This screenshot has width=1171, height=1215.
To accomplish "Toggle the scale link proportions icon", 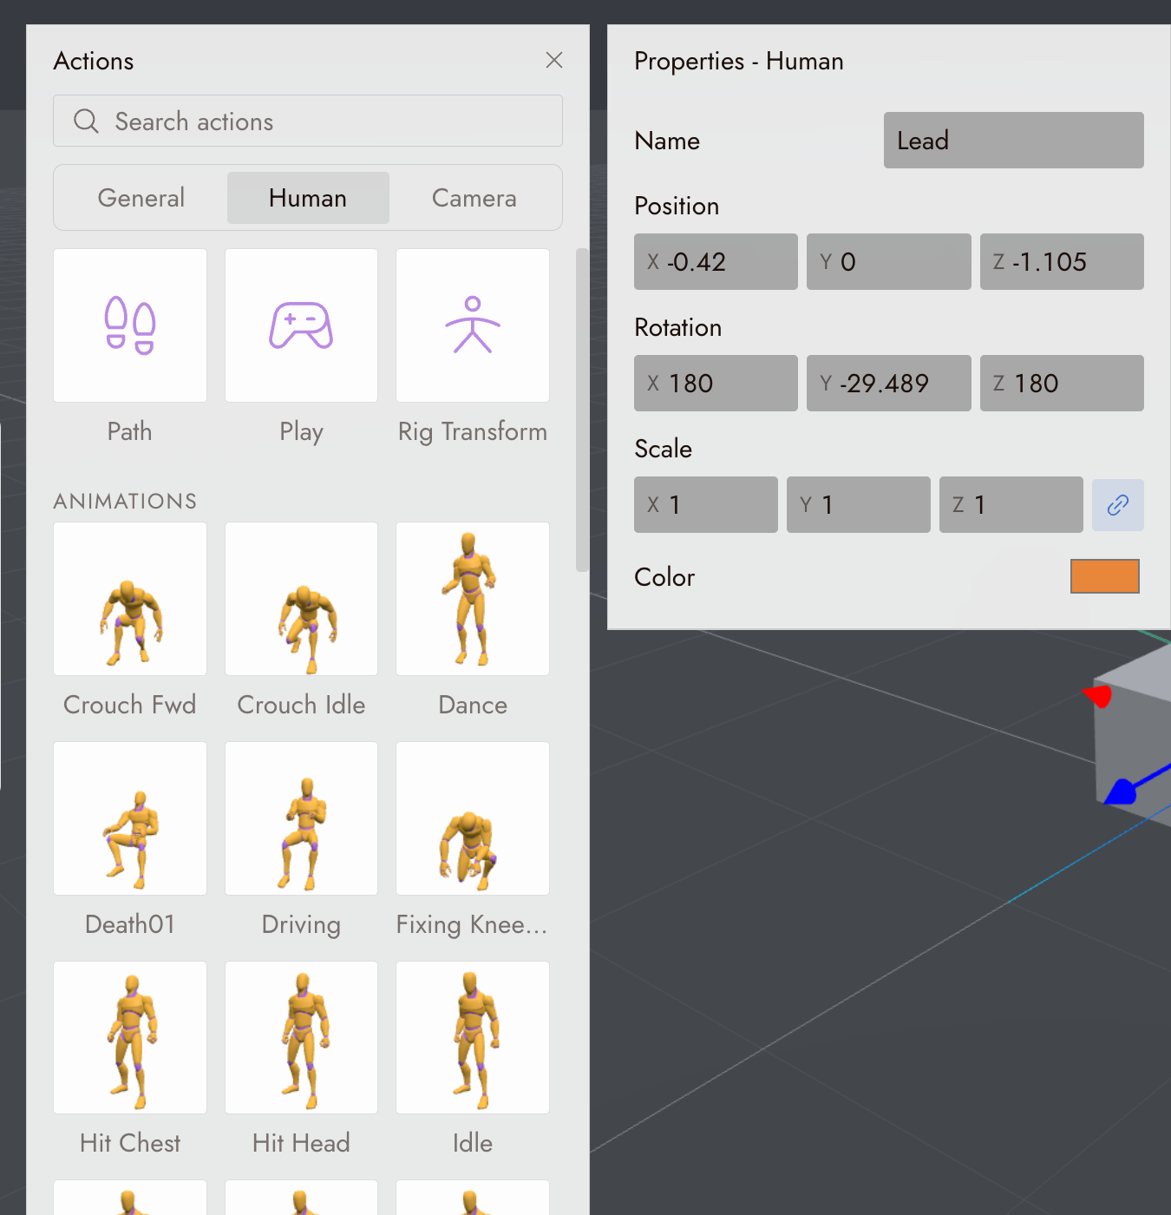I will (1118, 505).
